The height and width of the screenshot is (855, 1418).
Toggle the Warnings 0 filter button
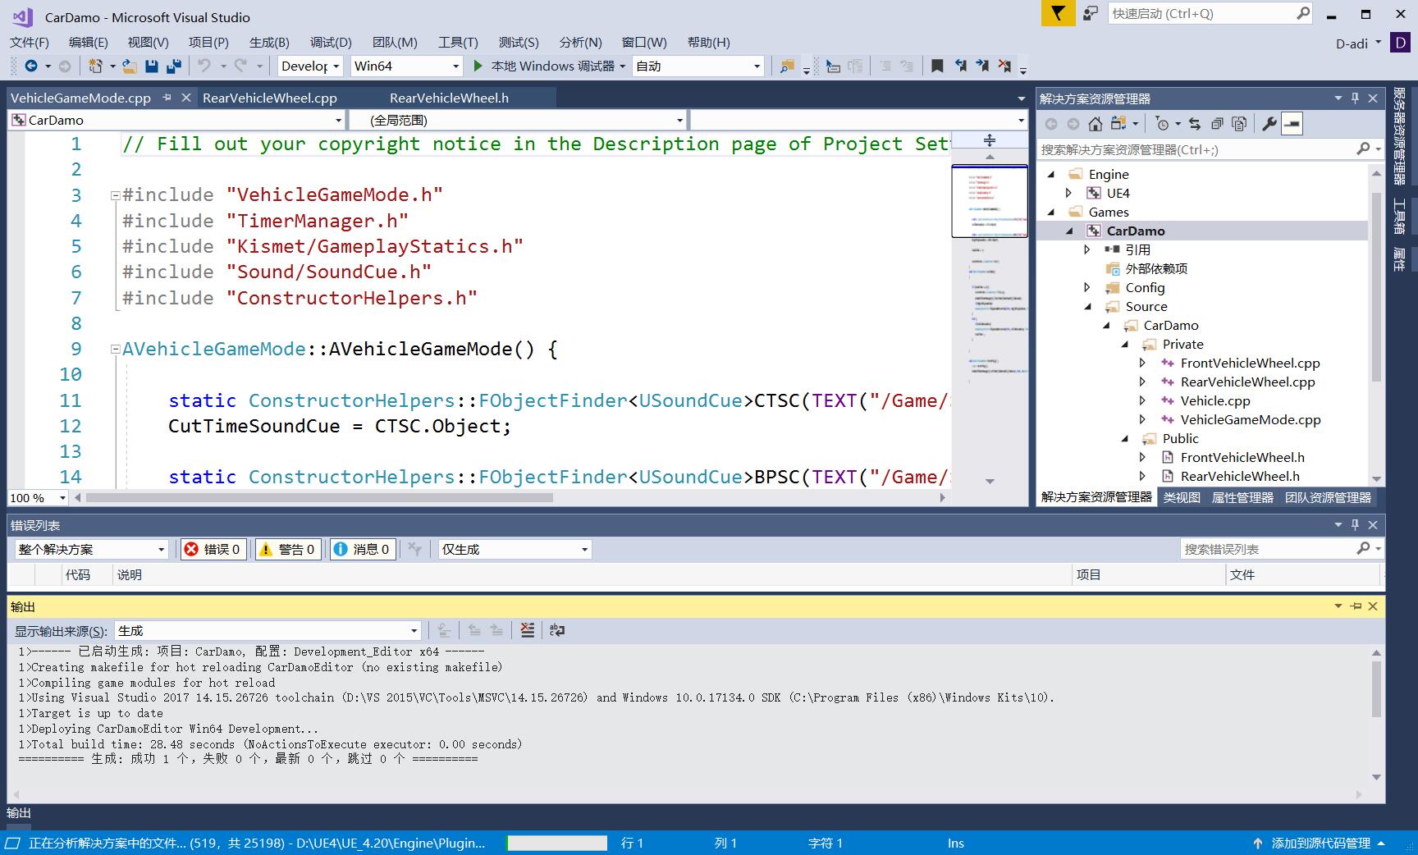287,549
